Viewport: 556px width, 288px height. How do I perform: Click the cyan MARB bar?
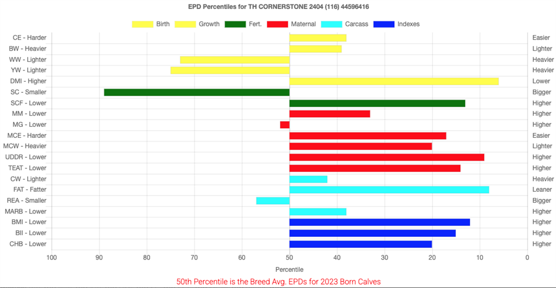pyautogui.click(x=317, y=212)
